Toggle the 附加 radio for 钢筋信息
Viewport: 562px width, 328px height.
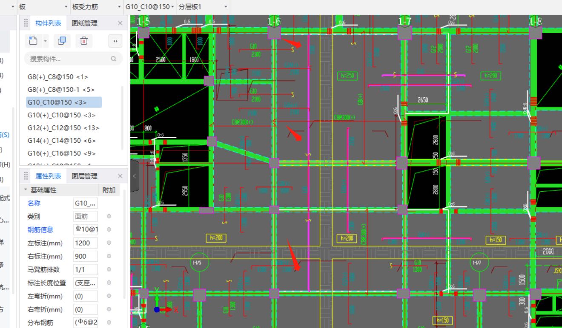click(109, 229)
